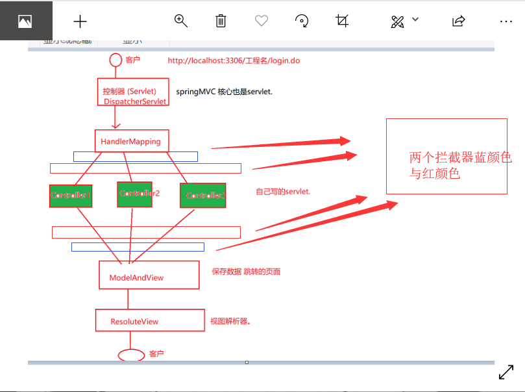
Task: Share the image with the share icon
Action: click(458, 21)
